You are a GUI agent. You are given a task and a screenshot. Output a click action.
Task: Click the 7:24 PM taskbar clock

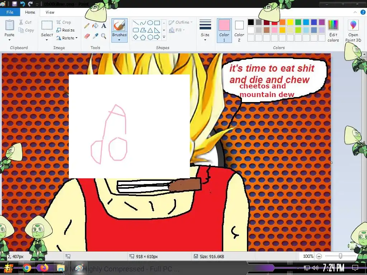tap(333, 267)
